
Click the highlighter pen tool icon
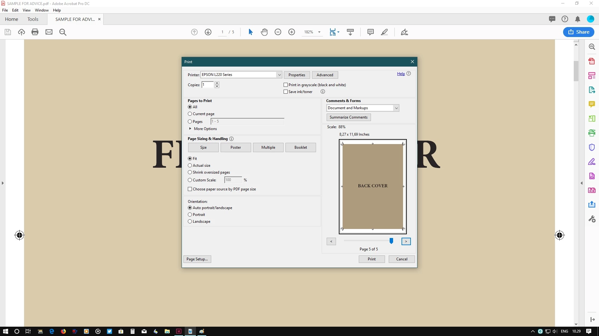[384, 32]
